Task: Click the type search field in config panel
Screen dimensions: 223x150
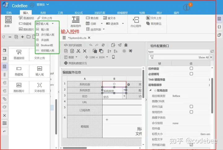Action: [x=178, y=51]
